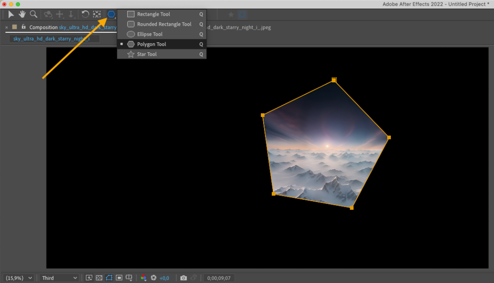This screenshot has height=283, width=494.
Task: Expand grid and guide options
Action: tap(129, 278)
